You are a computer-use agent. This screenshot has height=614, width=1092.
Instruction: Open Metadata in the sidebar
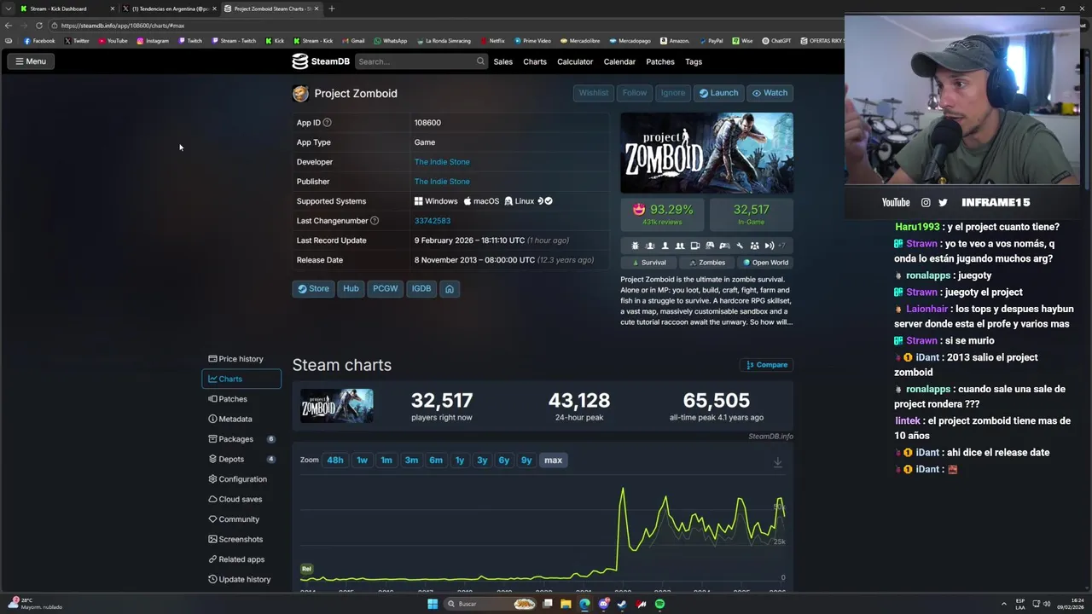point(241,419)
